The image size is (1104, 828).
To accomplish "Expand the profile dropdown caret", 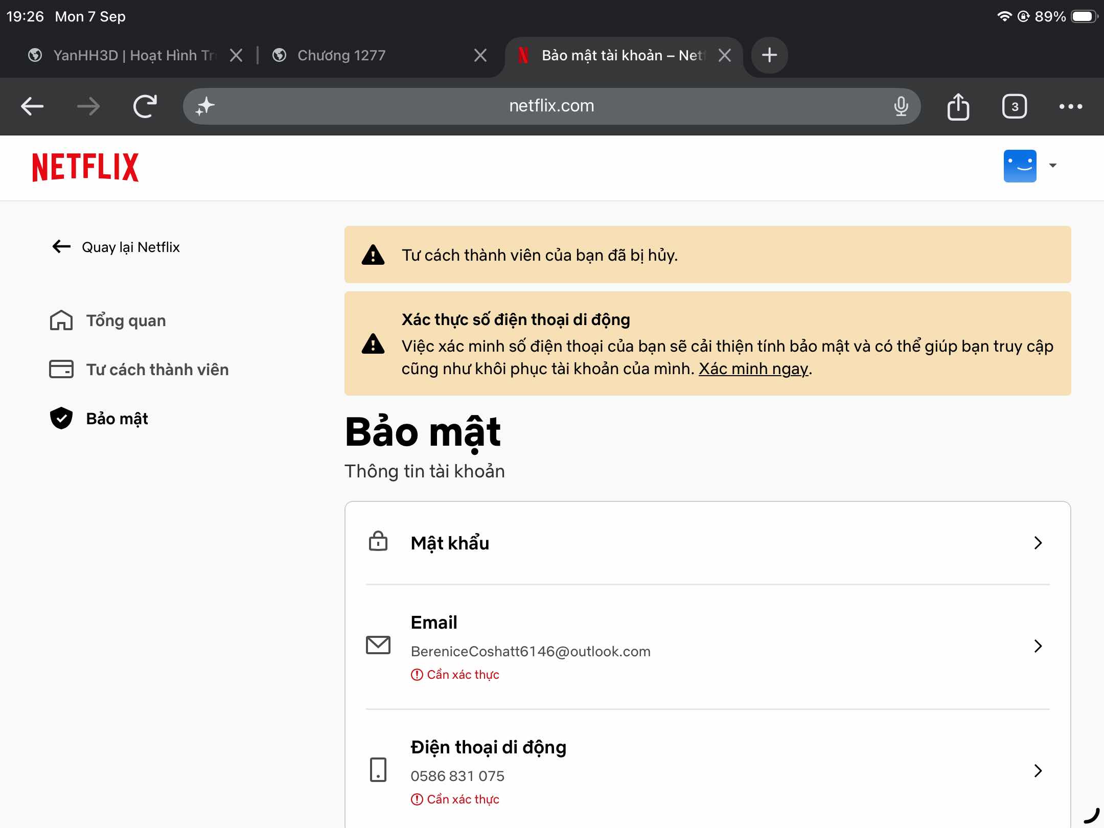I will 1053,166.
